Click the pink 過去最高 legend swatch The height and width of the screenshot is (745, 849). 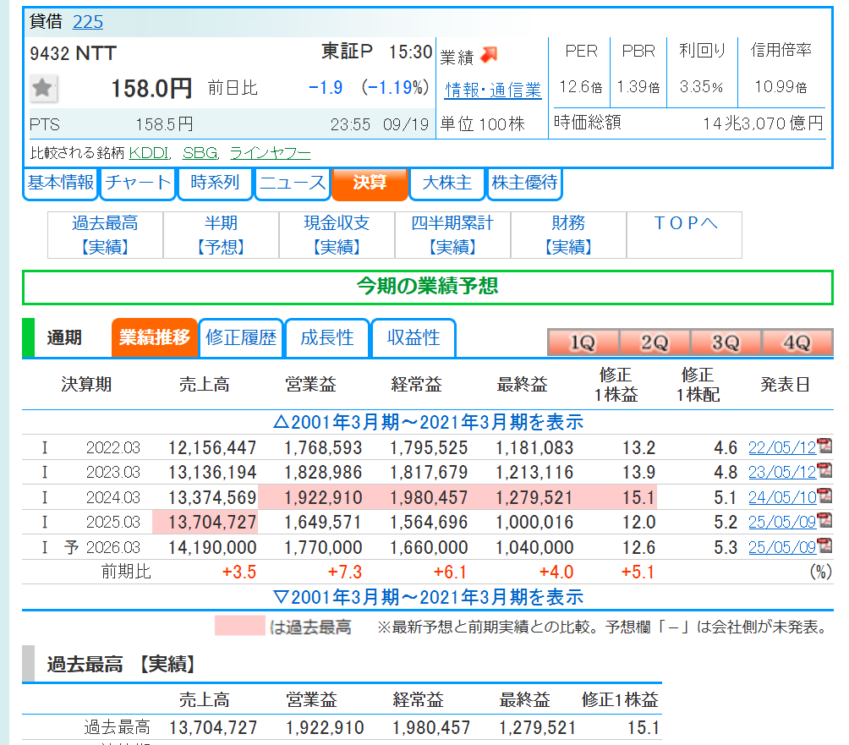pos(239,627)
